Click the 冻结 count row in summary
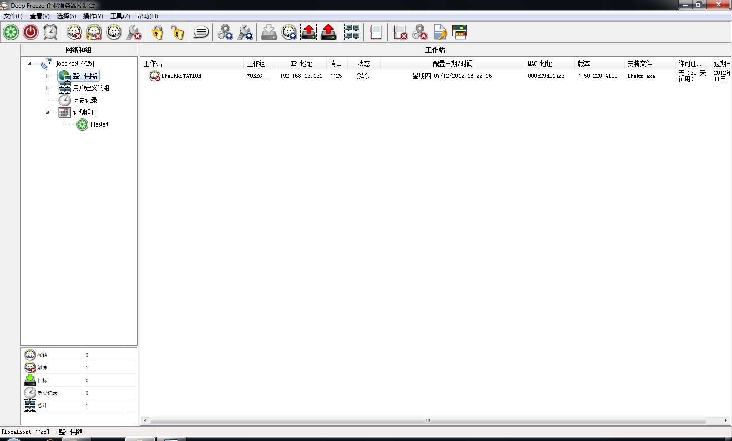Screen dimensions: 732x441 tap(80, 355)
